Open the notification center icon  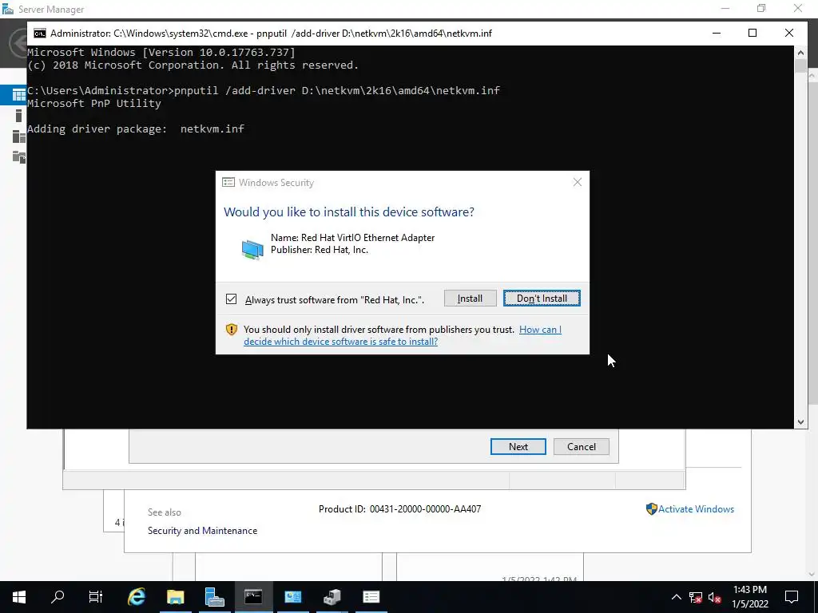792,597
